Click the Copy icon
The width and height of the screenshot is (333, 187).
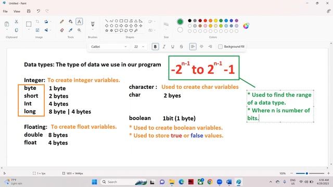click(16, 30)
